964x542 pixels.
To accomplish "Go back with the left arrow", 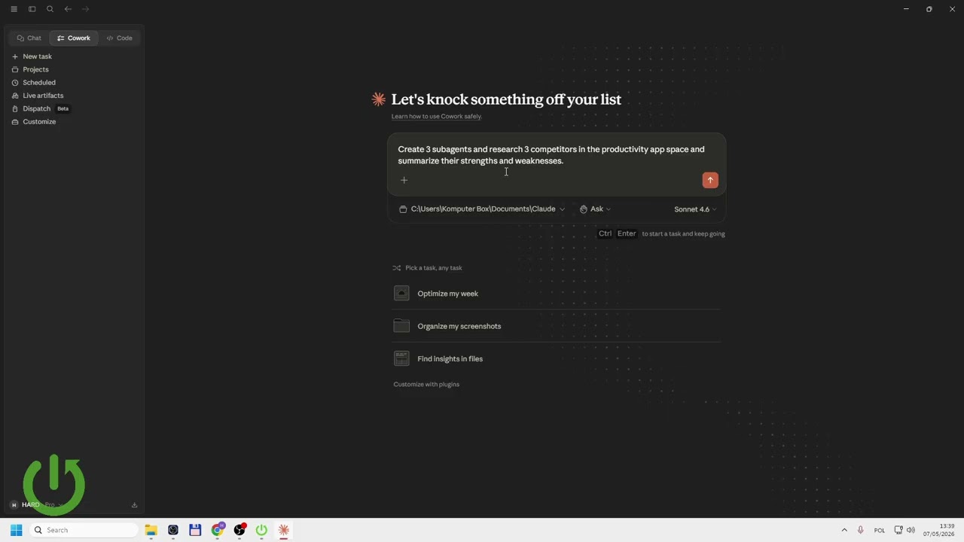I will pyautogui.click(x=68, y=9).
